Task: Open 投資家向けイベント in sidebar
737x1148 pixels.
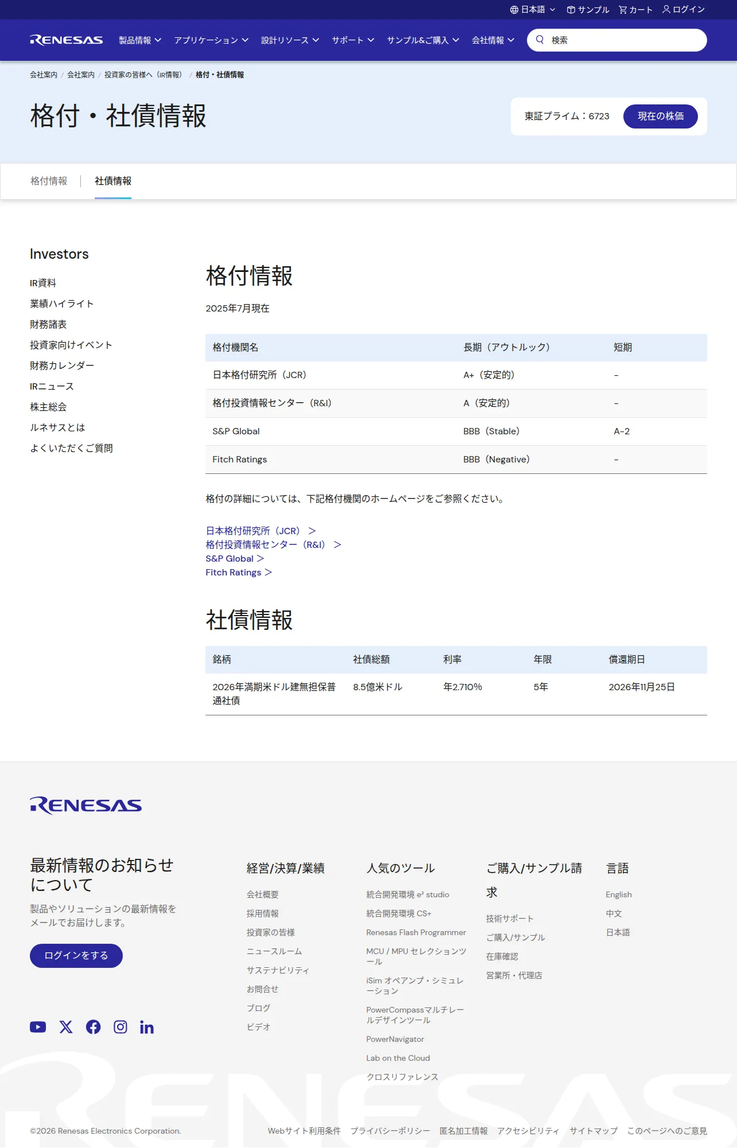Action: pyautogui.click(x=71, y=345)
